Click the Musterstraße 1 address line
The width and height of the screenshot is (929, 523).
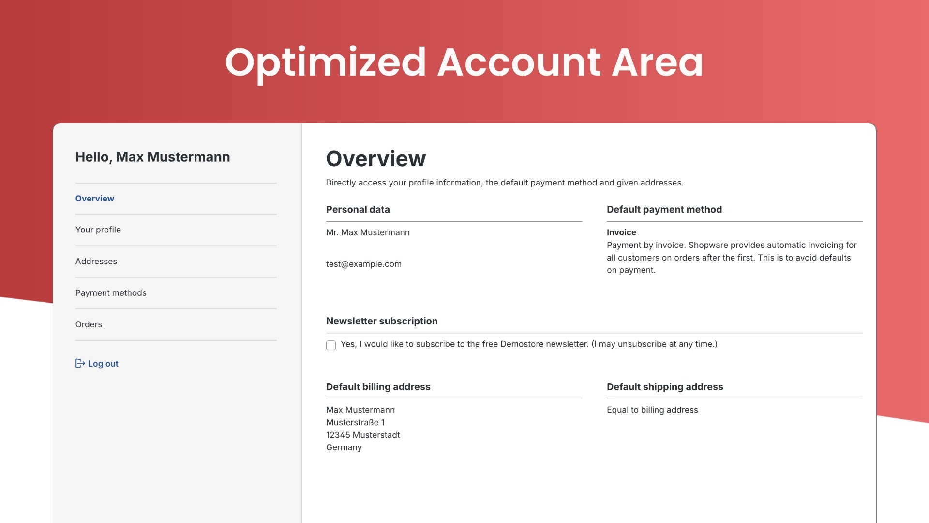356,422
